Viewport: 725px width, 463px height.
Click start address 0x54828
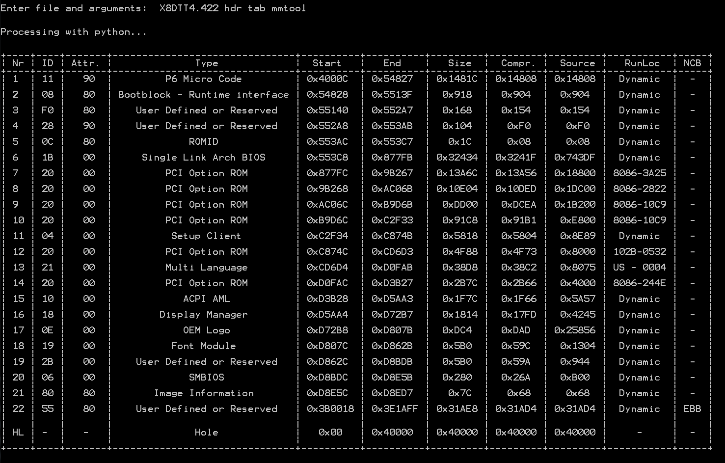pos(327,94)
